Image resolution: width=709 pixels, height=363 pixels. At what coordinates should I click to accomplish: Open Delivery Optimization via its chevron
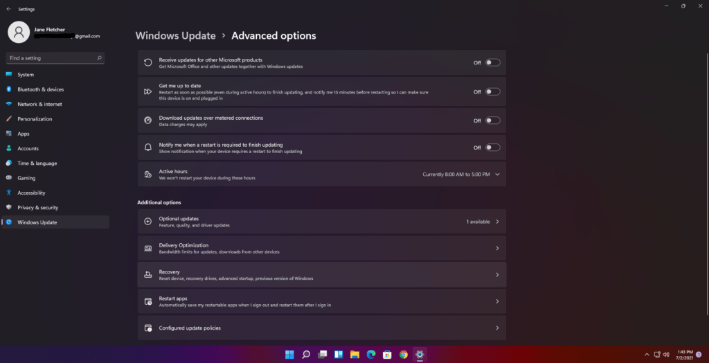[497, 249]
